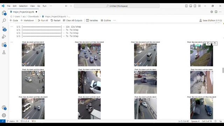The width and height of the screenshot is (224, 126).
Task: Open the notebook settings gear icon
Action: [212, 12]
